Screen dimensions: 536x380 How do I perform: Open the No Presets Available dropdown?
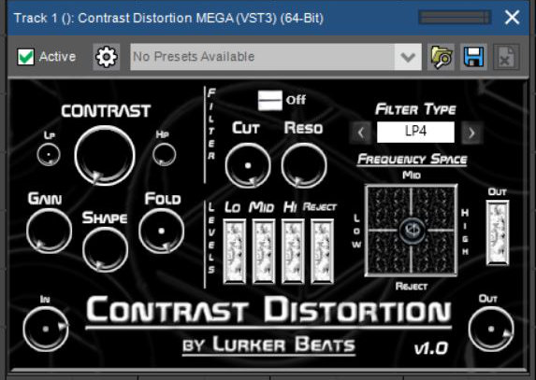276,57
